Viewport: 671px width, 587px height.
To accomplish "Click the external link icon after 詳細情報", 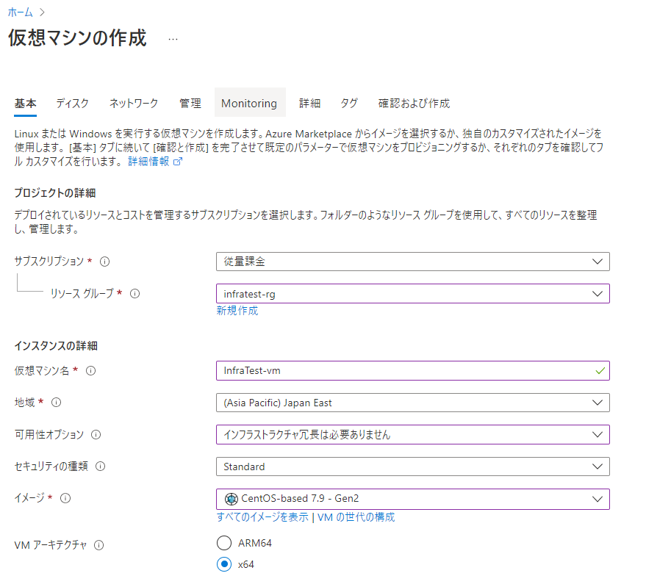I will [178, 162].
